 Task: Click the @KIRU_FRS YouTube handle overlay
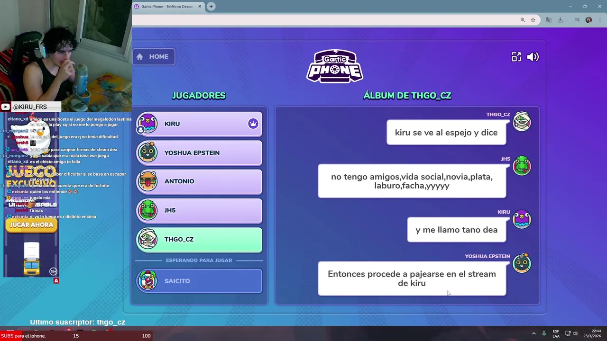click(30, 107)
